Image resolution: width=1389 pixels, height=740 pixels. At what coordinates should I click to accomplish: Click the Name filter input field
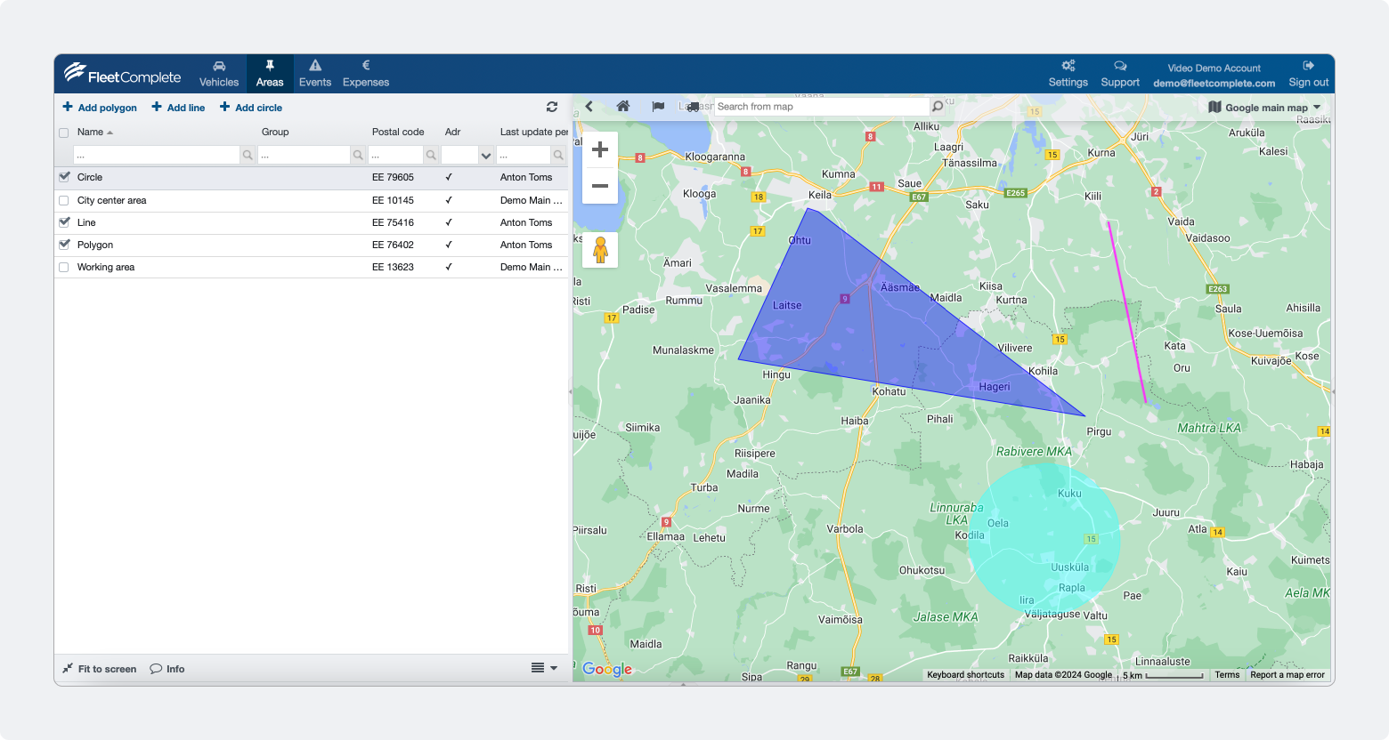pos(157,155)
